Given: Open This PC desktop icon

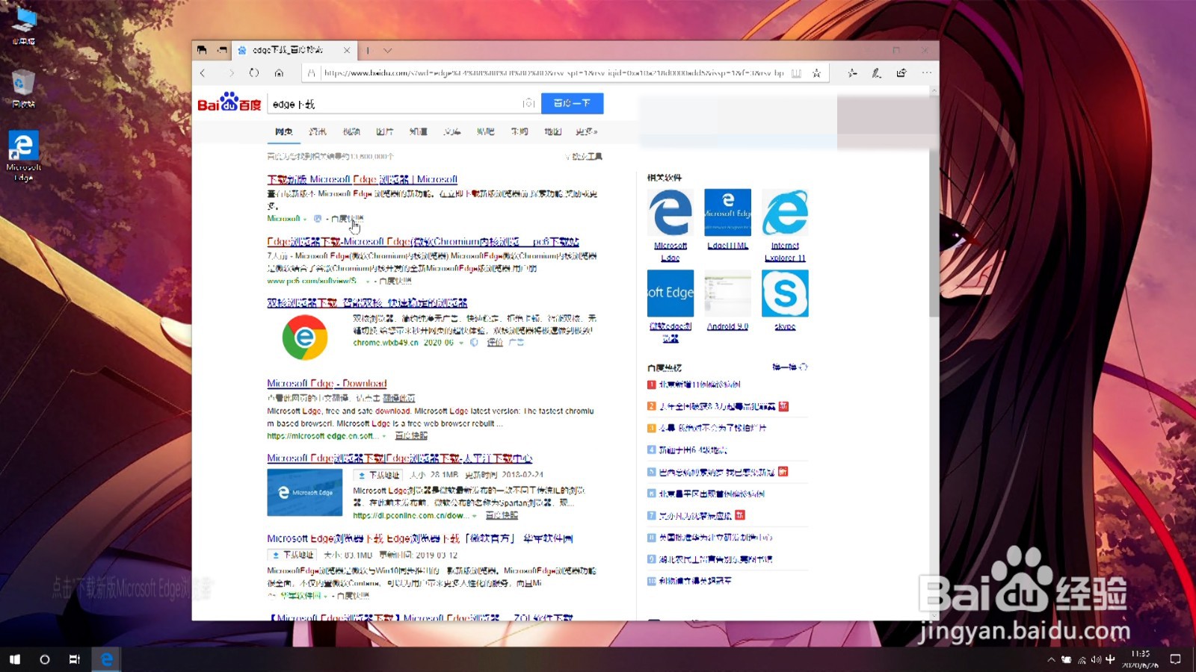Looking at the screenshot, I should (x=24, y=26).
